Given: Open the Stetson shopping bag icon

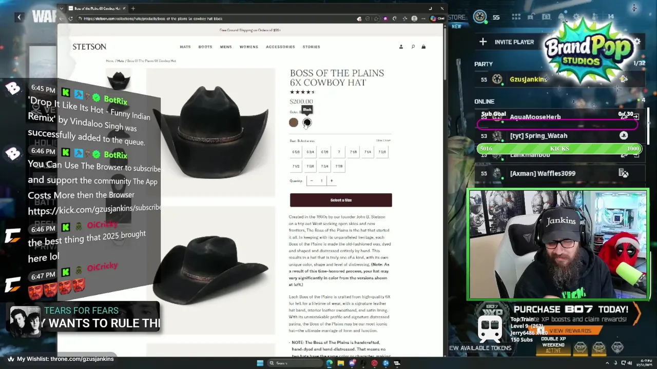Looking at the screenshot, I should point(423,47).
